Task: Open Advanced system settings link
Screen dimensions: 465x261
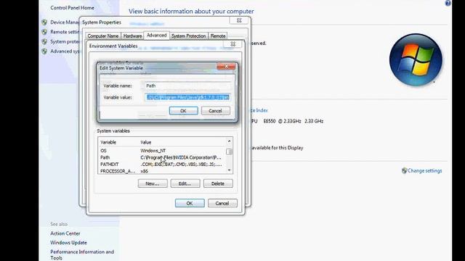Action: (x=65, y=51)
